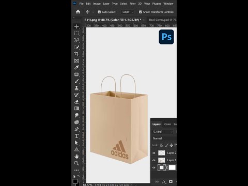Select the Sponge tool
This screenshot has width=248, height=186.
tap(76, 122)
